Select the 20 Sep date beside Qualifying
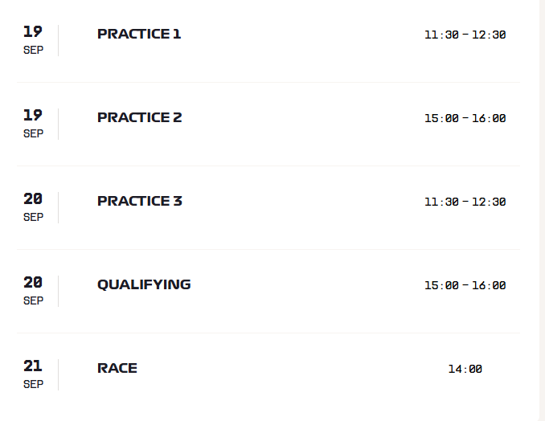 tap(34, 291)
